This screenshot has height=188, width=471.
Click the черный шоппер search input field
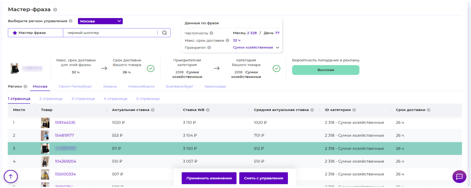tap(110, 33)
